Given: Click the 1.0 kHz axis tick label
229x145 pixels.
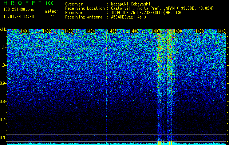Looking at the screenshot, I should (x=3, y=65).
